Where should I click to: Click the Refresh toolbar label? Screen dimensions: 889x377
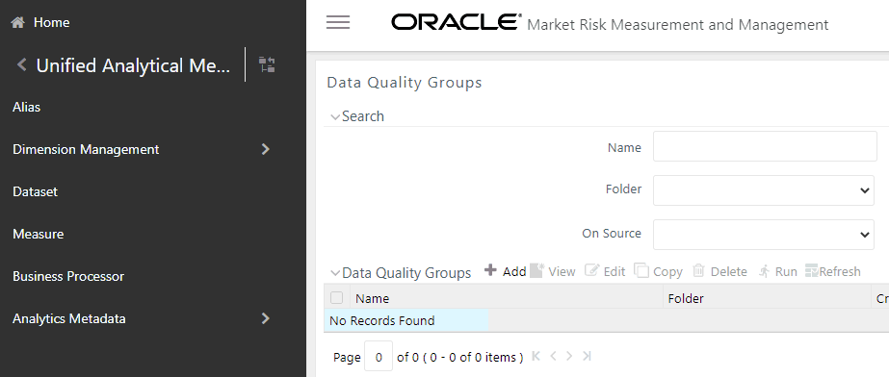(840, 272)
